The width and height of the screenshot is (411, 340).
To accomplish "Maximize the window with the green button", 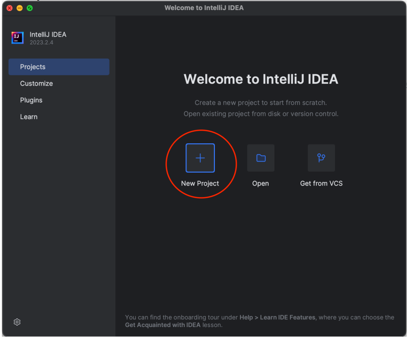I will point(30,8).
